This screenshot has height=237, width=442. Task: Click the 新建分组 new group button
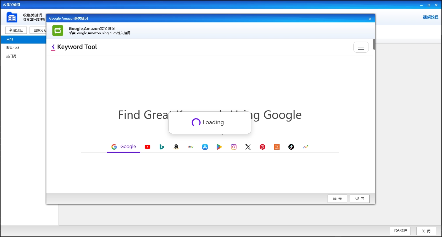tap(16, 30)
